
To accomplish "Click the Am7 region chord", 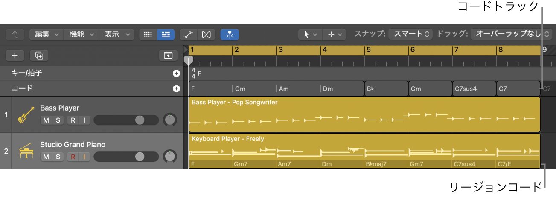I will pyautogui.click(x=299, y=164).
